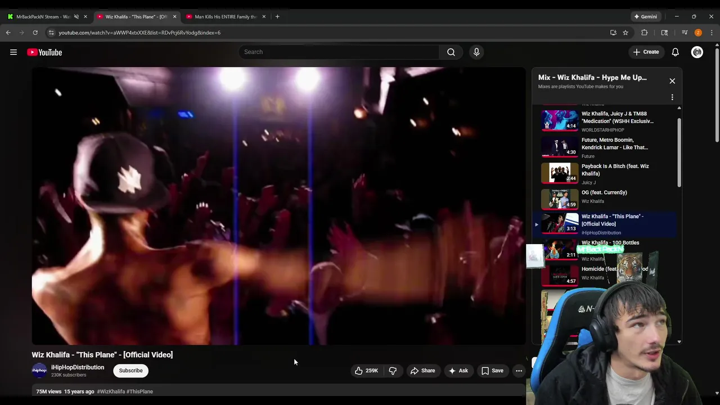Open the account avatar menu

click(697, 52)
